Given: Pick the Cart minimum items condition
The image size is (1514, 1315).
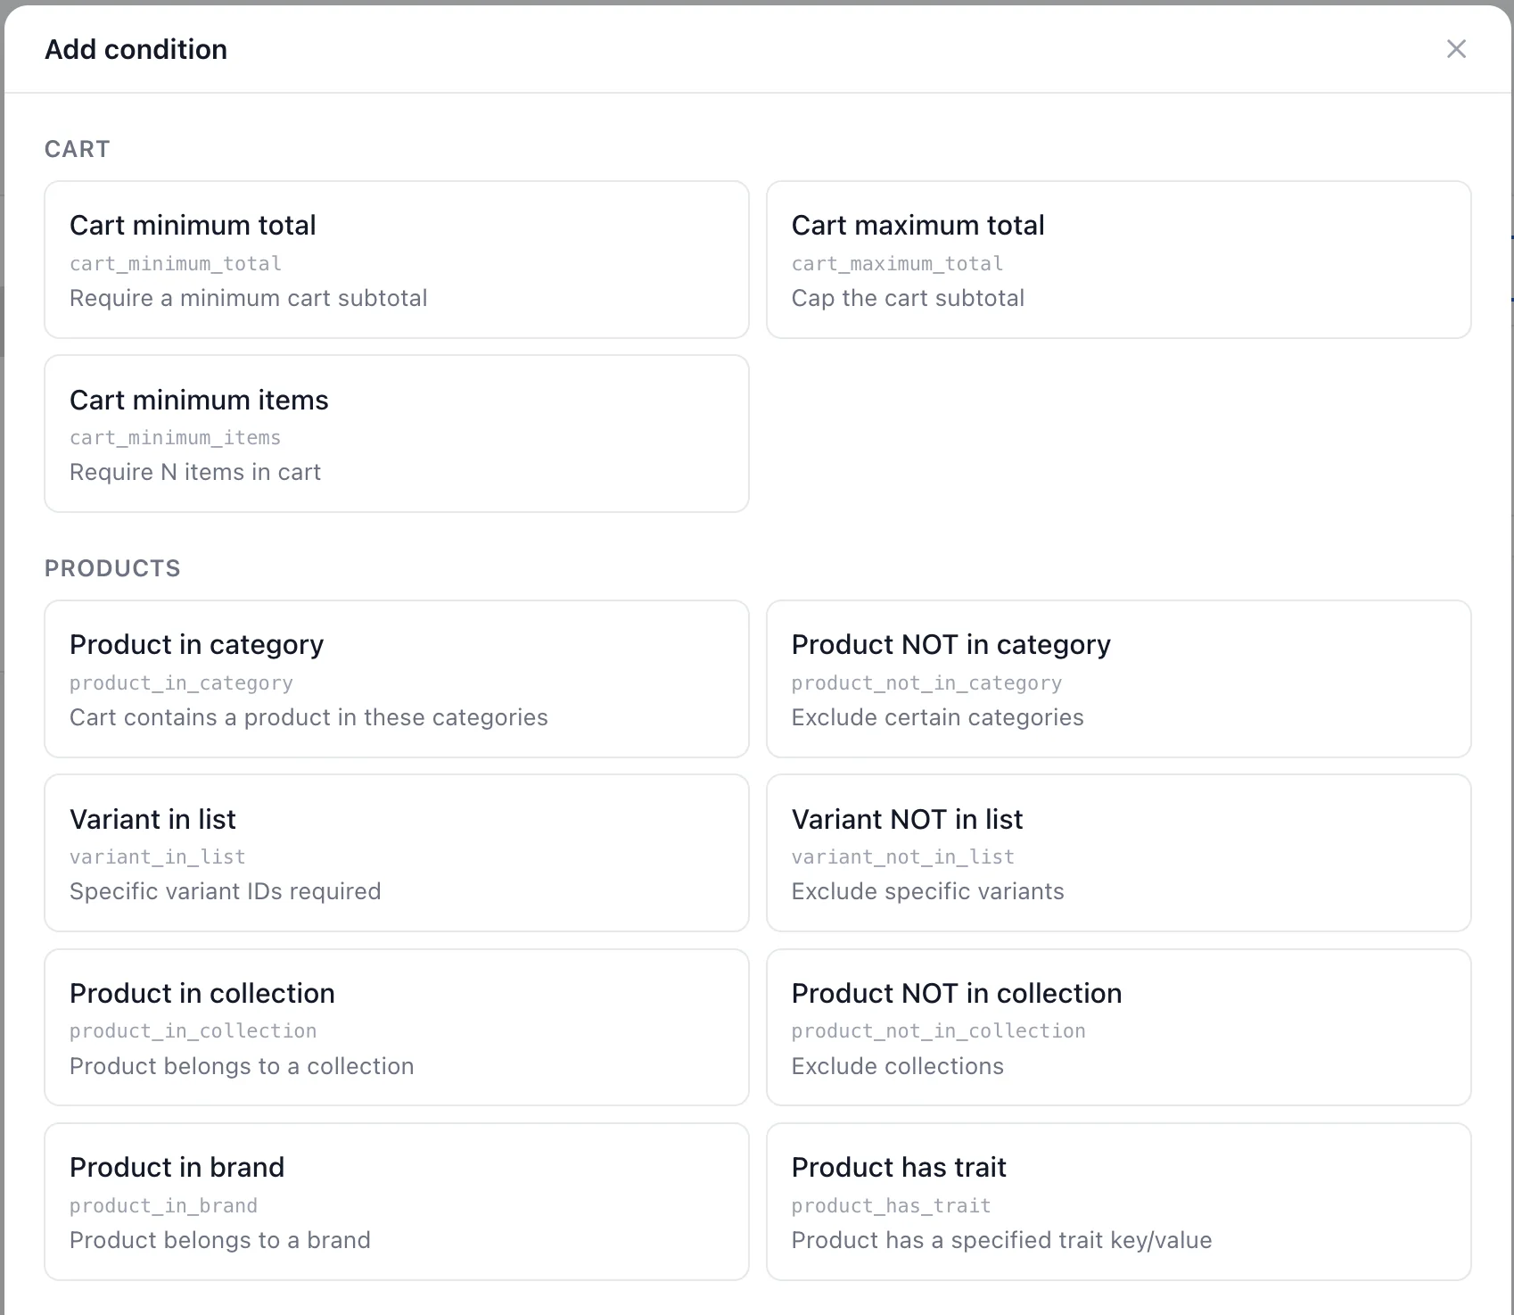Looking at the screenshot, I should point(396,434).
